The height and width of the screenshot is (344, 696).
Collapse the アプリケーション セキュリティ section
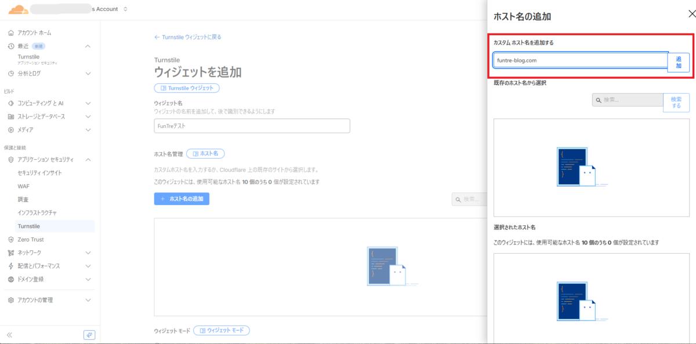(88, 159)
